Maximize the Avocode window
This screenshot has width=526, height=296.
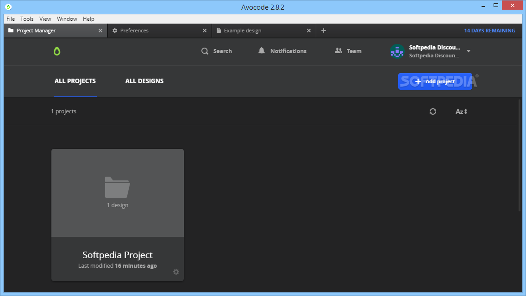[496, 6]
